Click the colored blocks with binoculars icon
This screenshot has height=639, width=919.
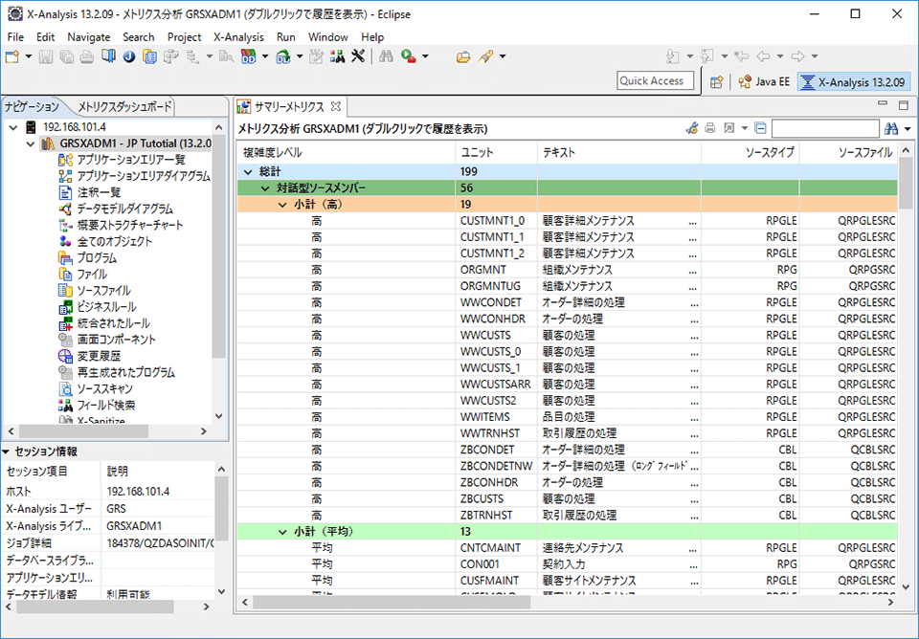point(338,56)
